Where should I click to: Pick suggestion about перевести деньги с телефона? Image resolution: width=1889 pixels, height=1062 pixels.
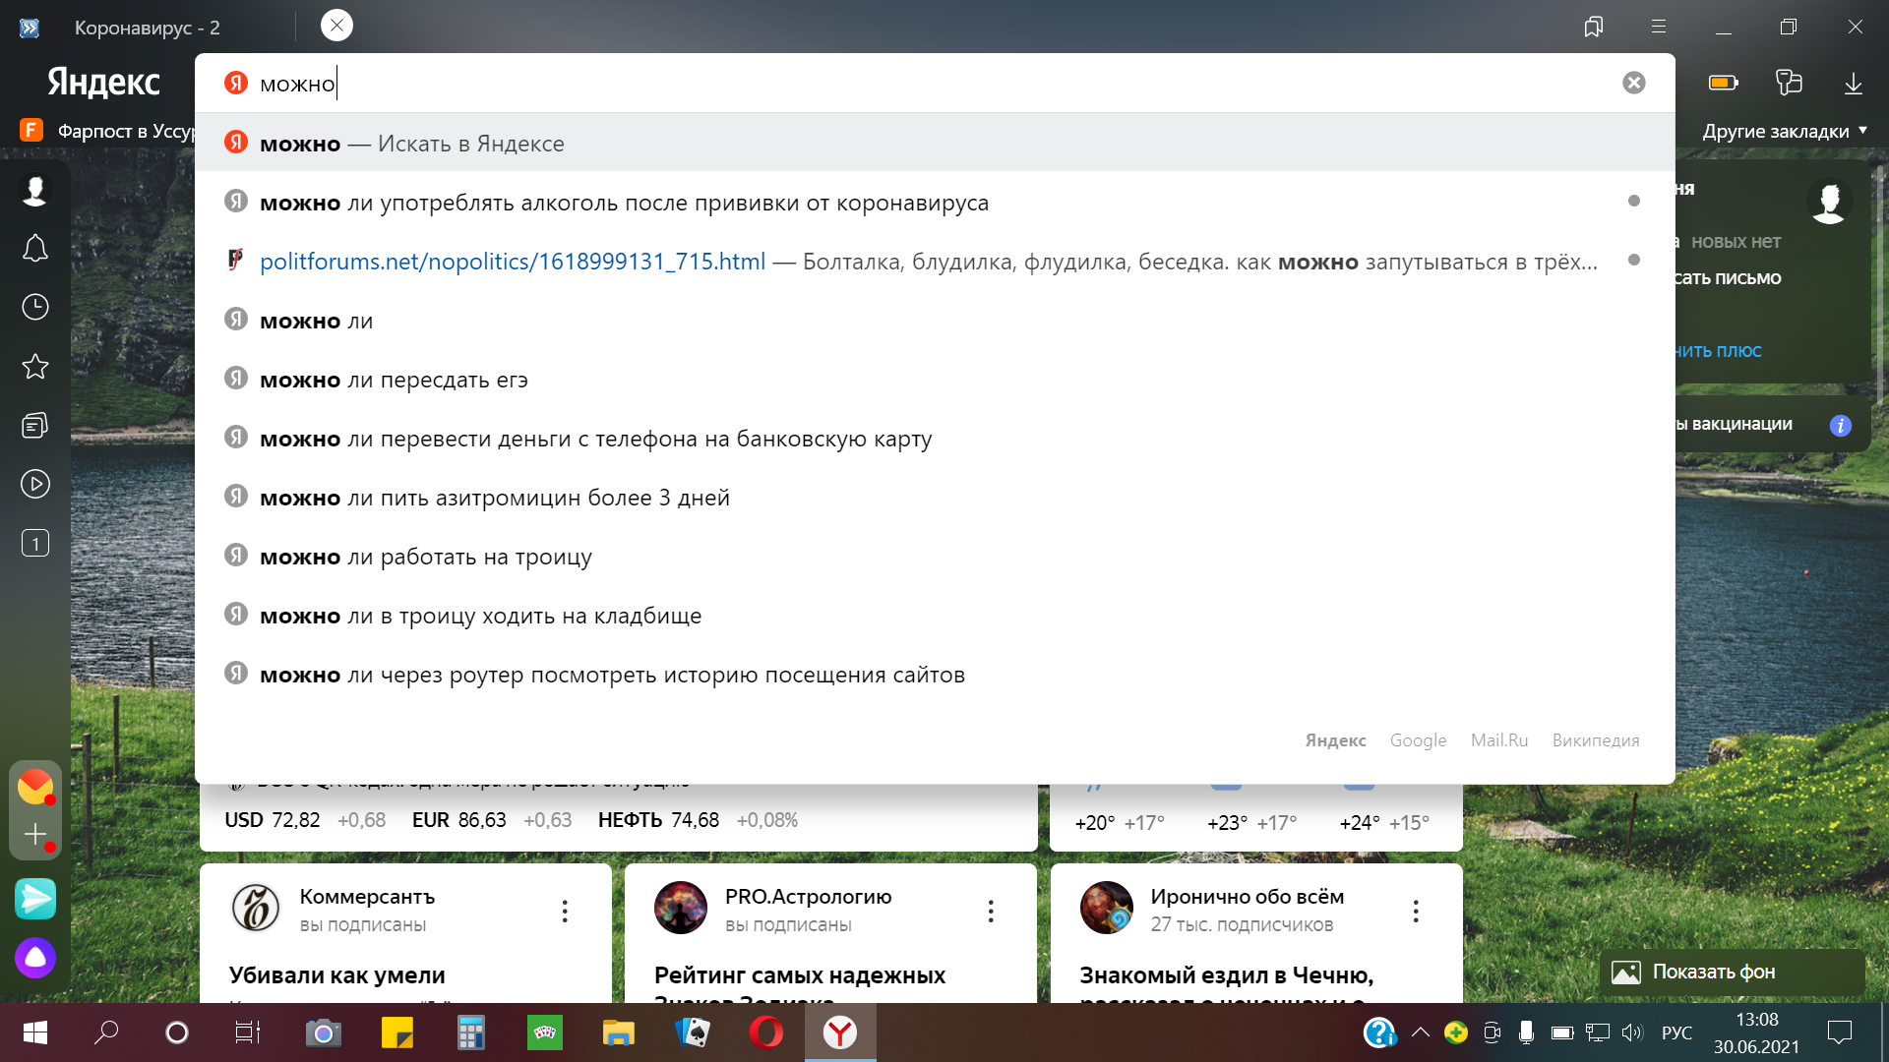[x=935, y=438]
